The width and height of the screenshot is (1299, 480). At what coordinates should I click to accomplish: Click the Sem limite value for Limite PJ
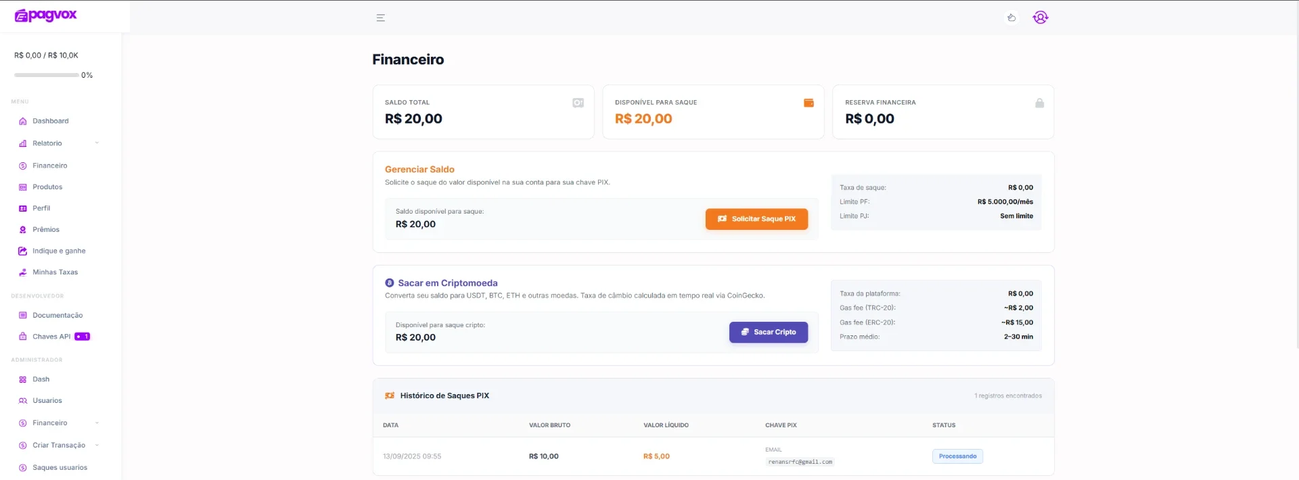point(1016,216)
